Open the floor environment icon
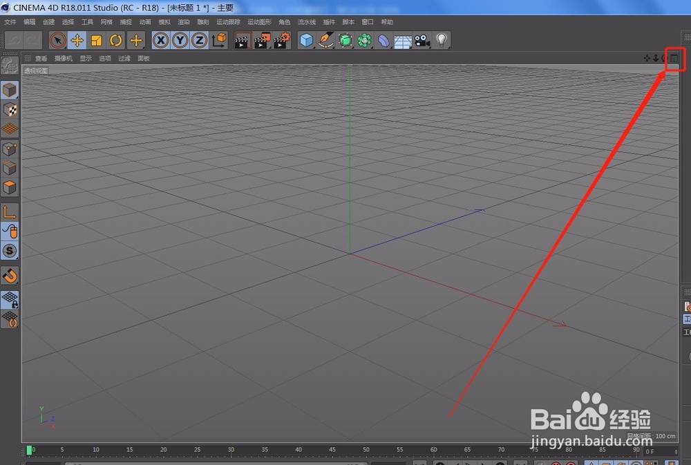This screenshot has width=691, height=465. coord(403,41)
